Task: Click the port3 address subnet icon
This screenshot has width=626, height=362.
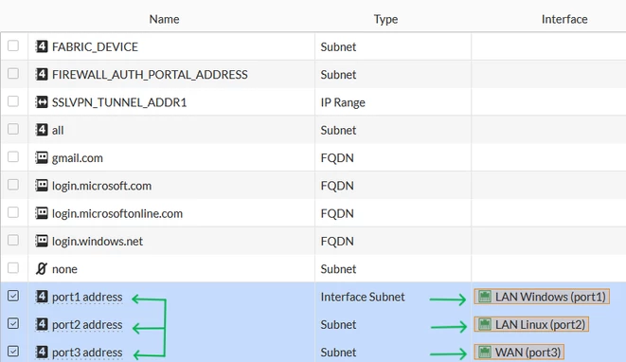Action: (42, 352)
